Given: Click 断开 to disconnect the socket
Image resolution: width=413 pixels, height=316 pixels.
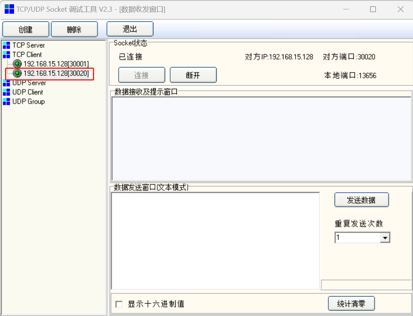Looking at the screenshot, I should point(193,75).
